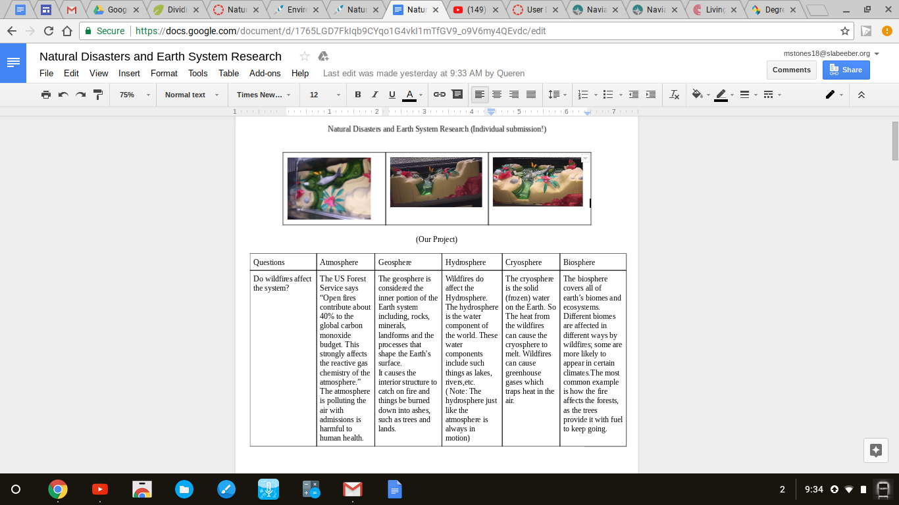
Task: Enable center alignment
Action: click(497, 95)
